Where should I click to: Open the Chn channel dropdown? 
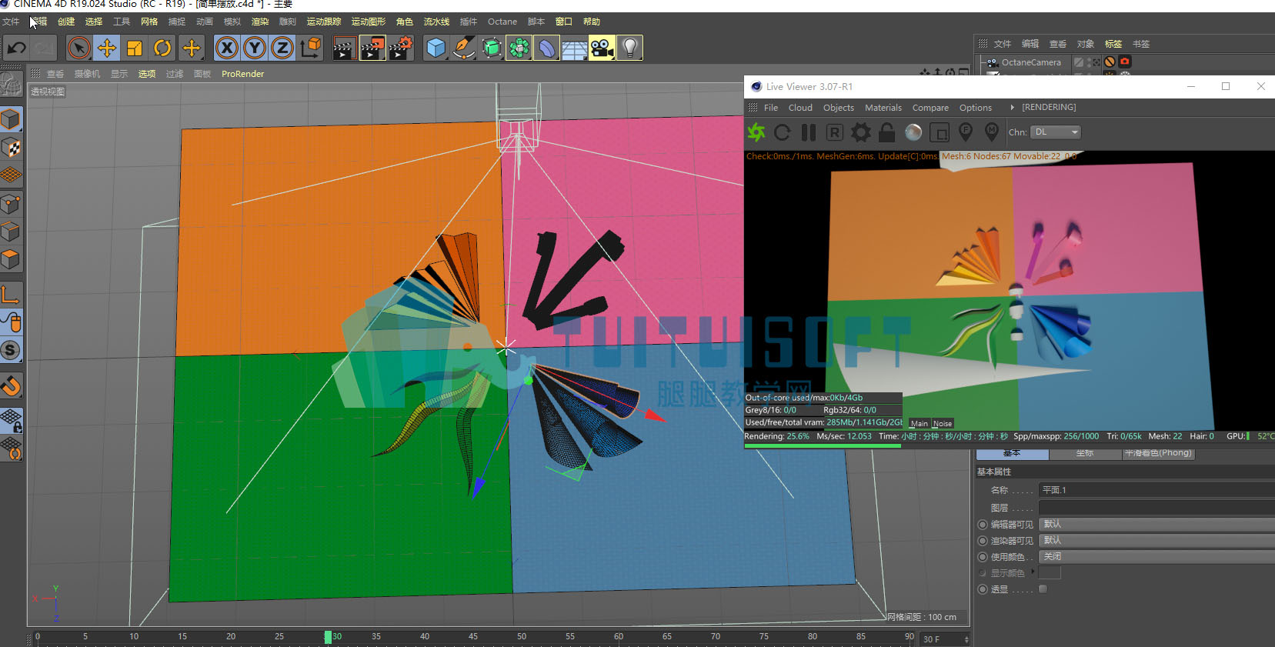pyautogui.click(x=1056, y=132)
